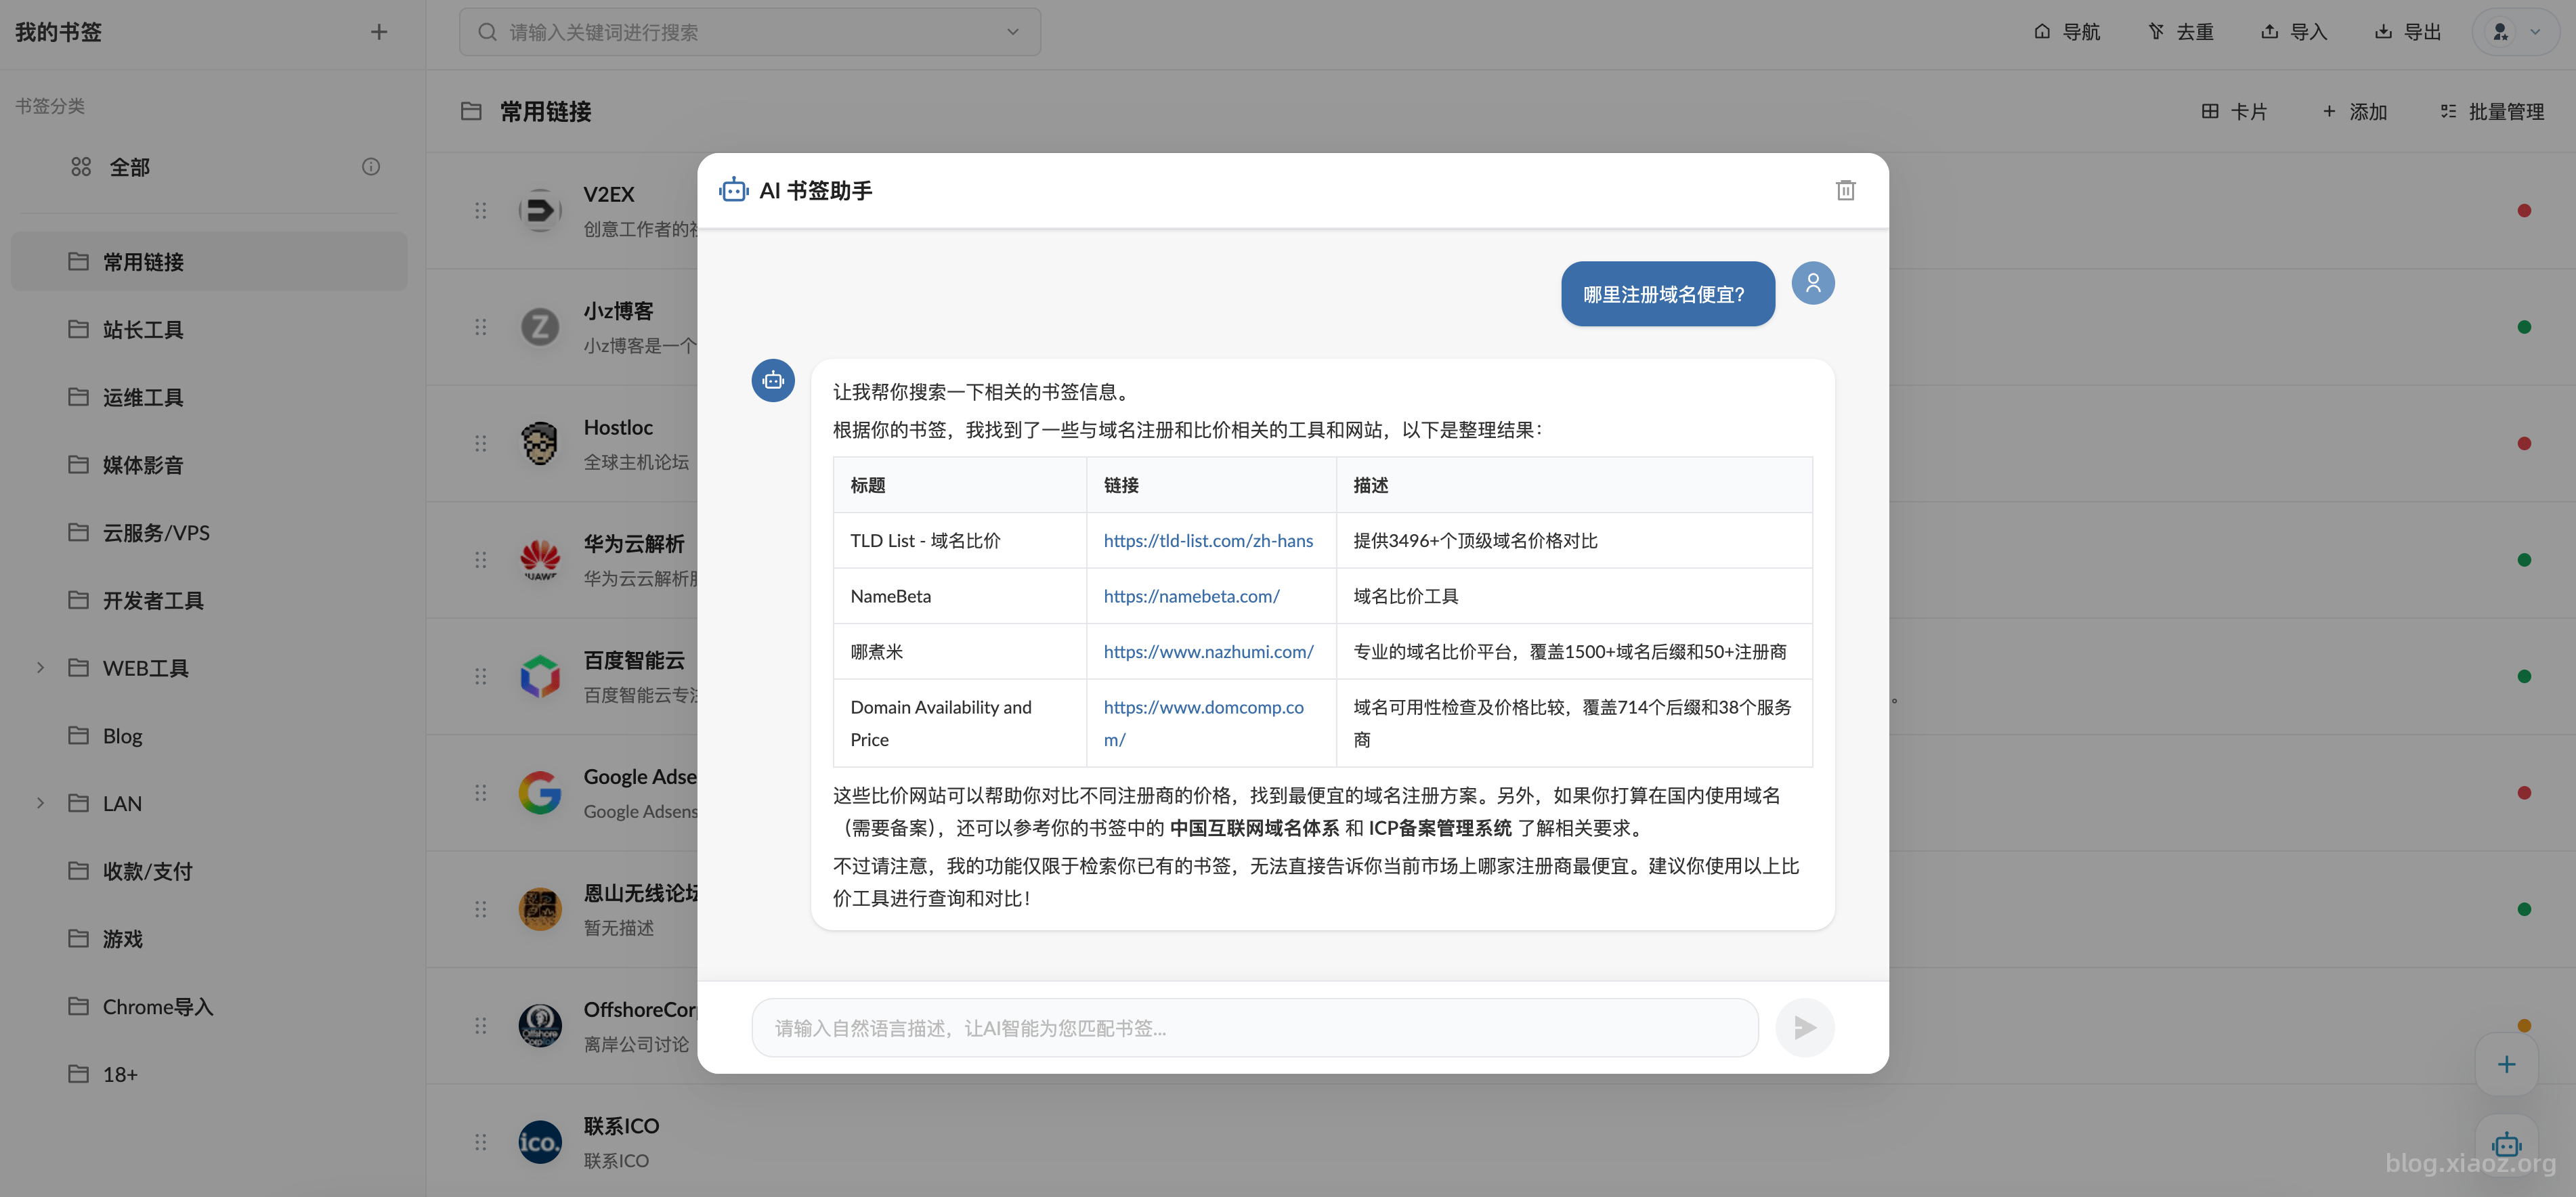Screen dimensions: 2576x1197
Task: Click the 去重 deduplicate button
Action: pyautogui.click(x=2181, y=32)
